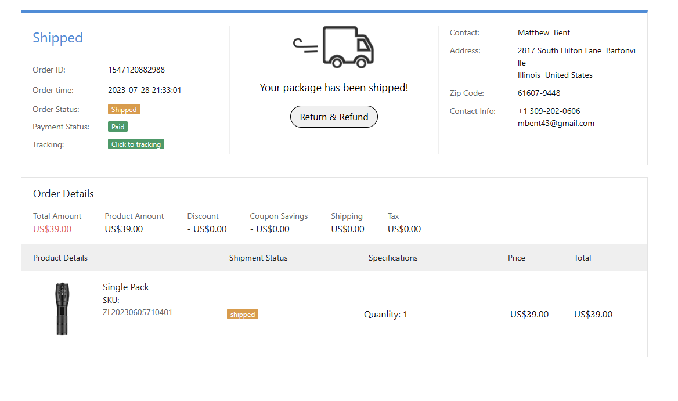This screenshot has width=678, height=401.
Task: Click the delivery truck icon
Action: coord(334,47)
